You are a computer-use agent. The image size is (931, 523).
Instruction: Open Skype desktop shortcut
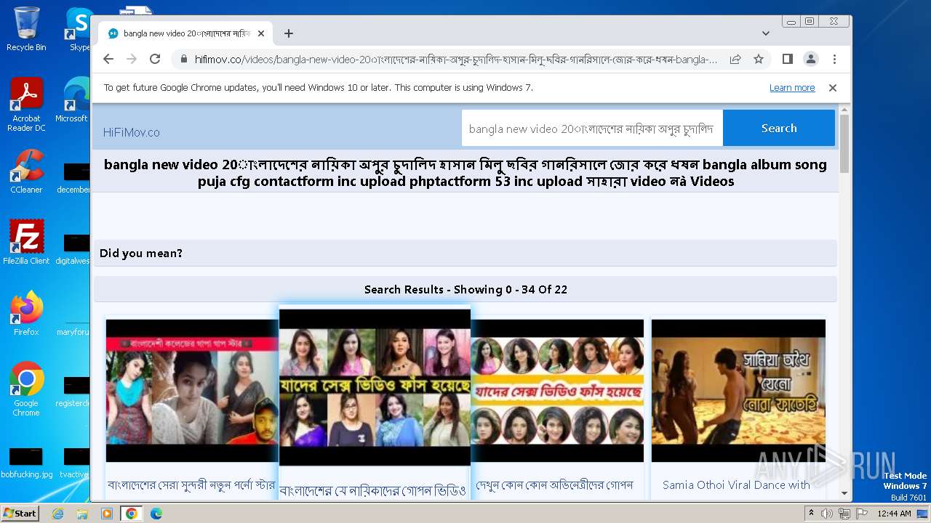(x=79, y=29)
